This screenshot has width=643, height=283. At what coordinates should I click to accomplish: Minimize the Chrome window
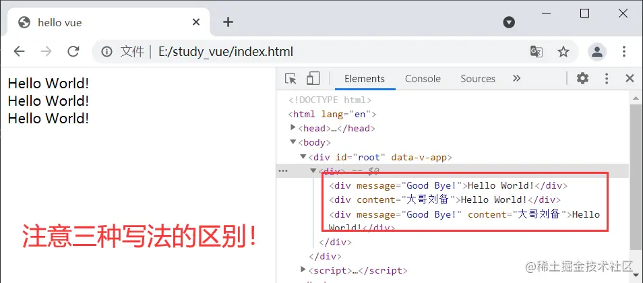[546, 13]
